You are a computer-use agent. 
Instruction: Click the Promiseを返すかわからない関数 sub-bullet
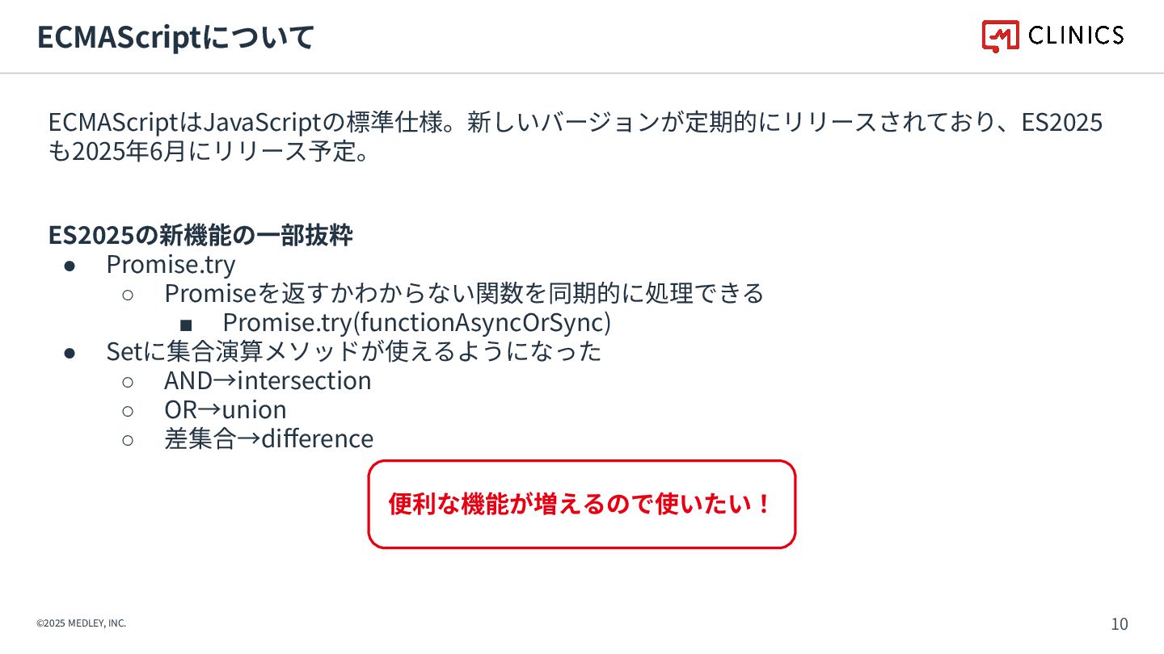pos(464,293)
